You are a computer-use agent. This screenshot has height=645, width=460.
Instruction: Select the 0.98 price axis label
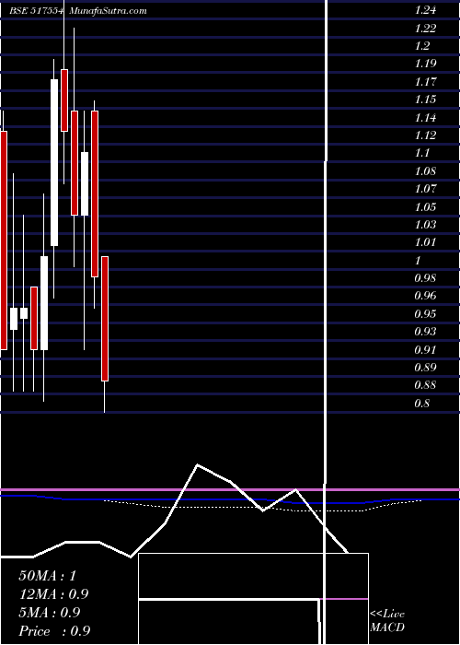[425, 278]
